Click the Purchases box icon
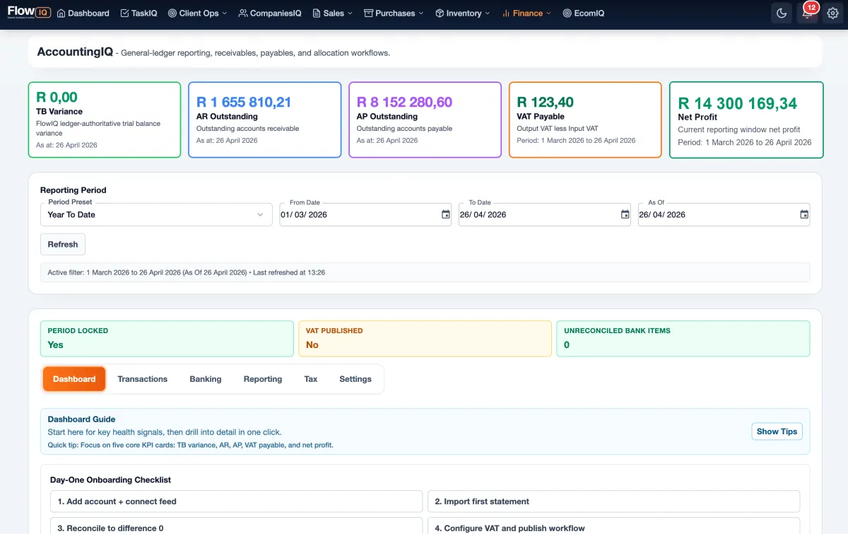Screen dimensions: 848x534 (368, 13)
